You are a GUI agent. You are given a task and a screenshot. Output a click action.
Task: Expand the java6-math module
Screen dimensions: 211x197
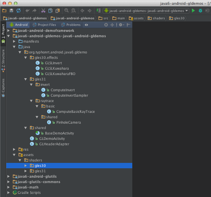click(8, 187)
